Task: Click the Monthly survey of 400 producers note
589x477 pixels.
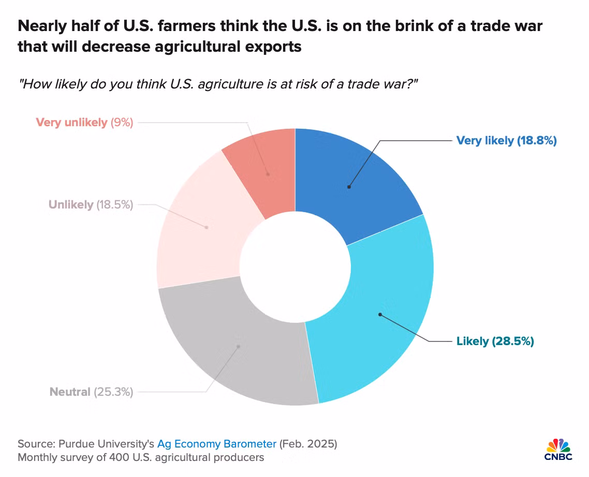Action: [141, 457]
